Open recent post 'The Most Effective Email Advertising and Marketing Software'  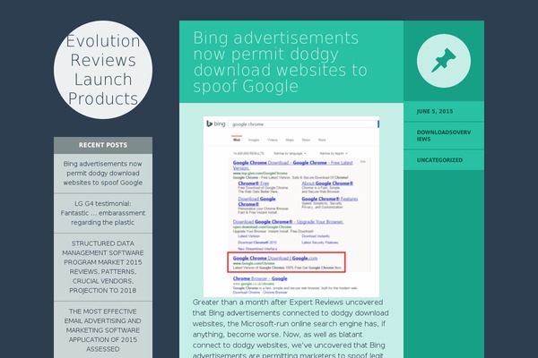tap(103, 330)
